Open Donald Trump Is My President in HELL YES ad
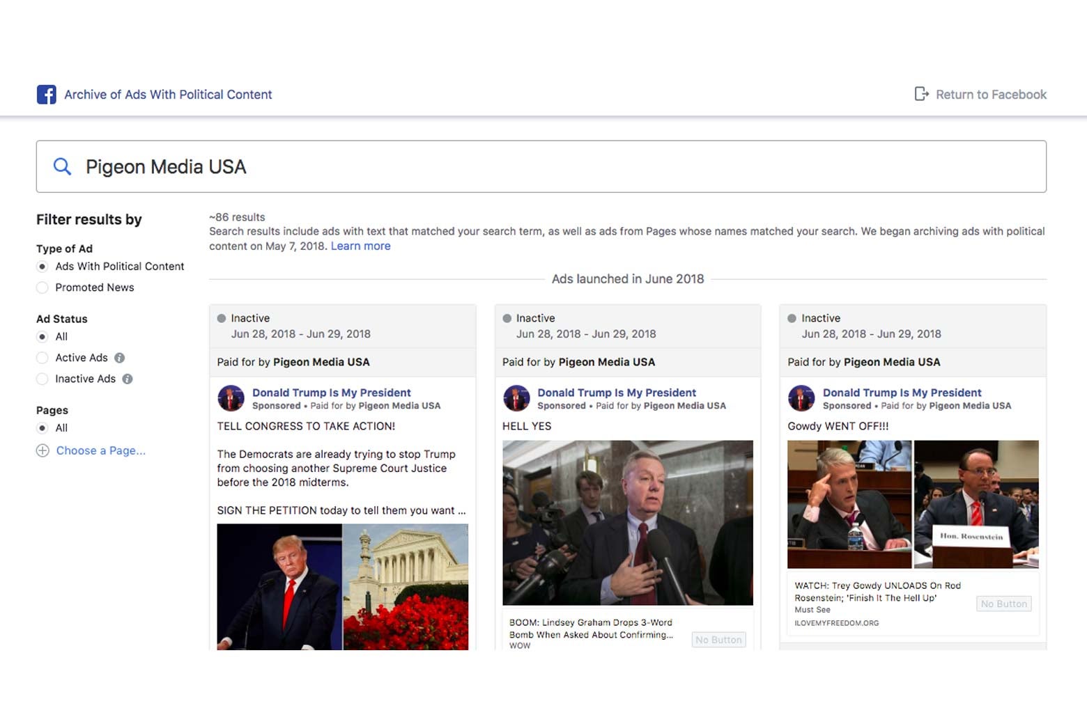This screenshot has width=1087, height=724. 617,393
